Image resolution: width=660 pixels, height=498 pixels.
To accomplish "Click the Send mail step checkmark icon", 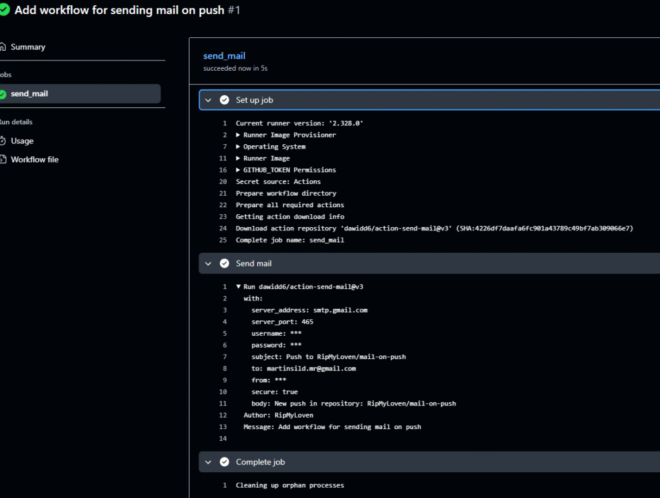I will coord(224,263).
